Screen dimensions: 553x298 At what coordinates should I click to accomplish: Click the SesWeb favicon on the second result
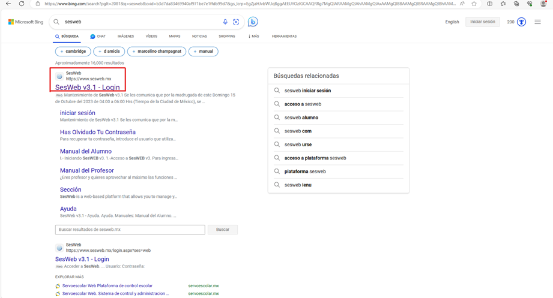pos(59,248)
